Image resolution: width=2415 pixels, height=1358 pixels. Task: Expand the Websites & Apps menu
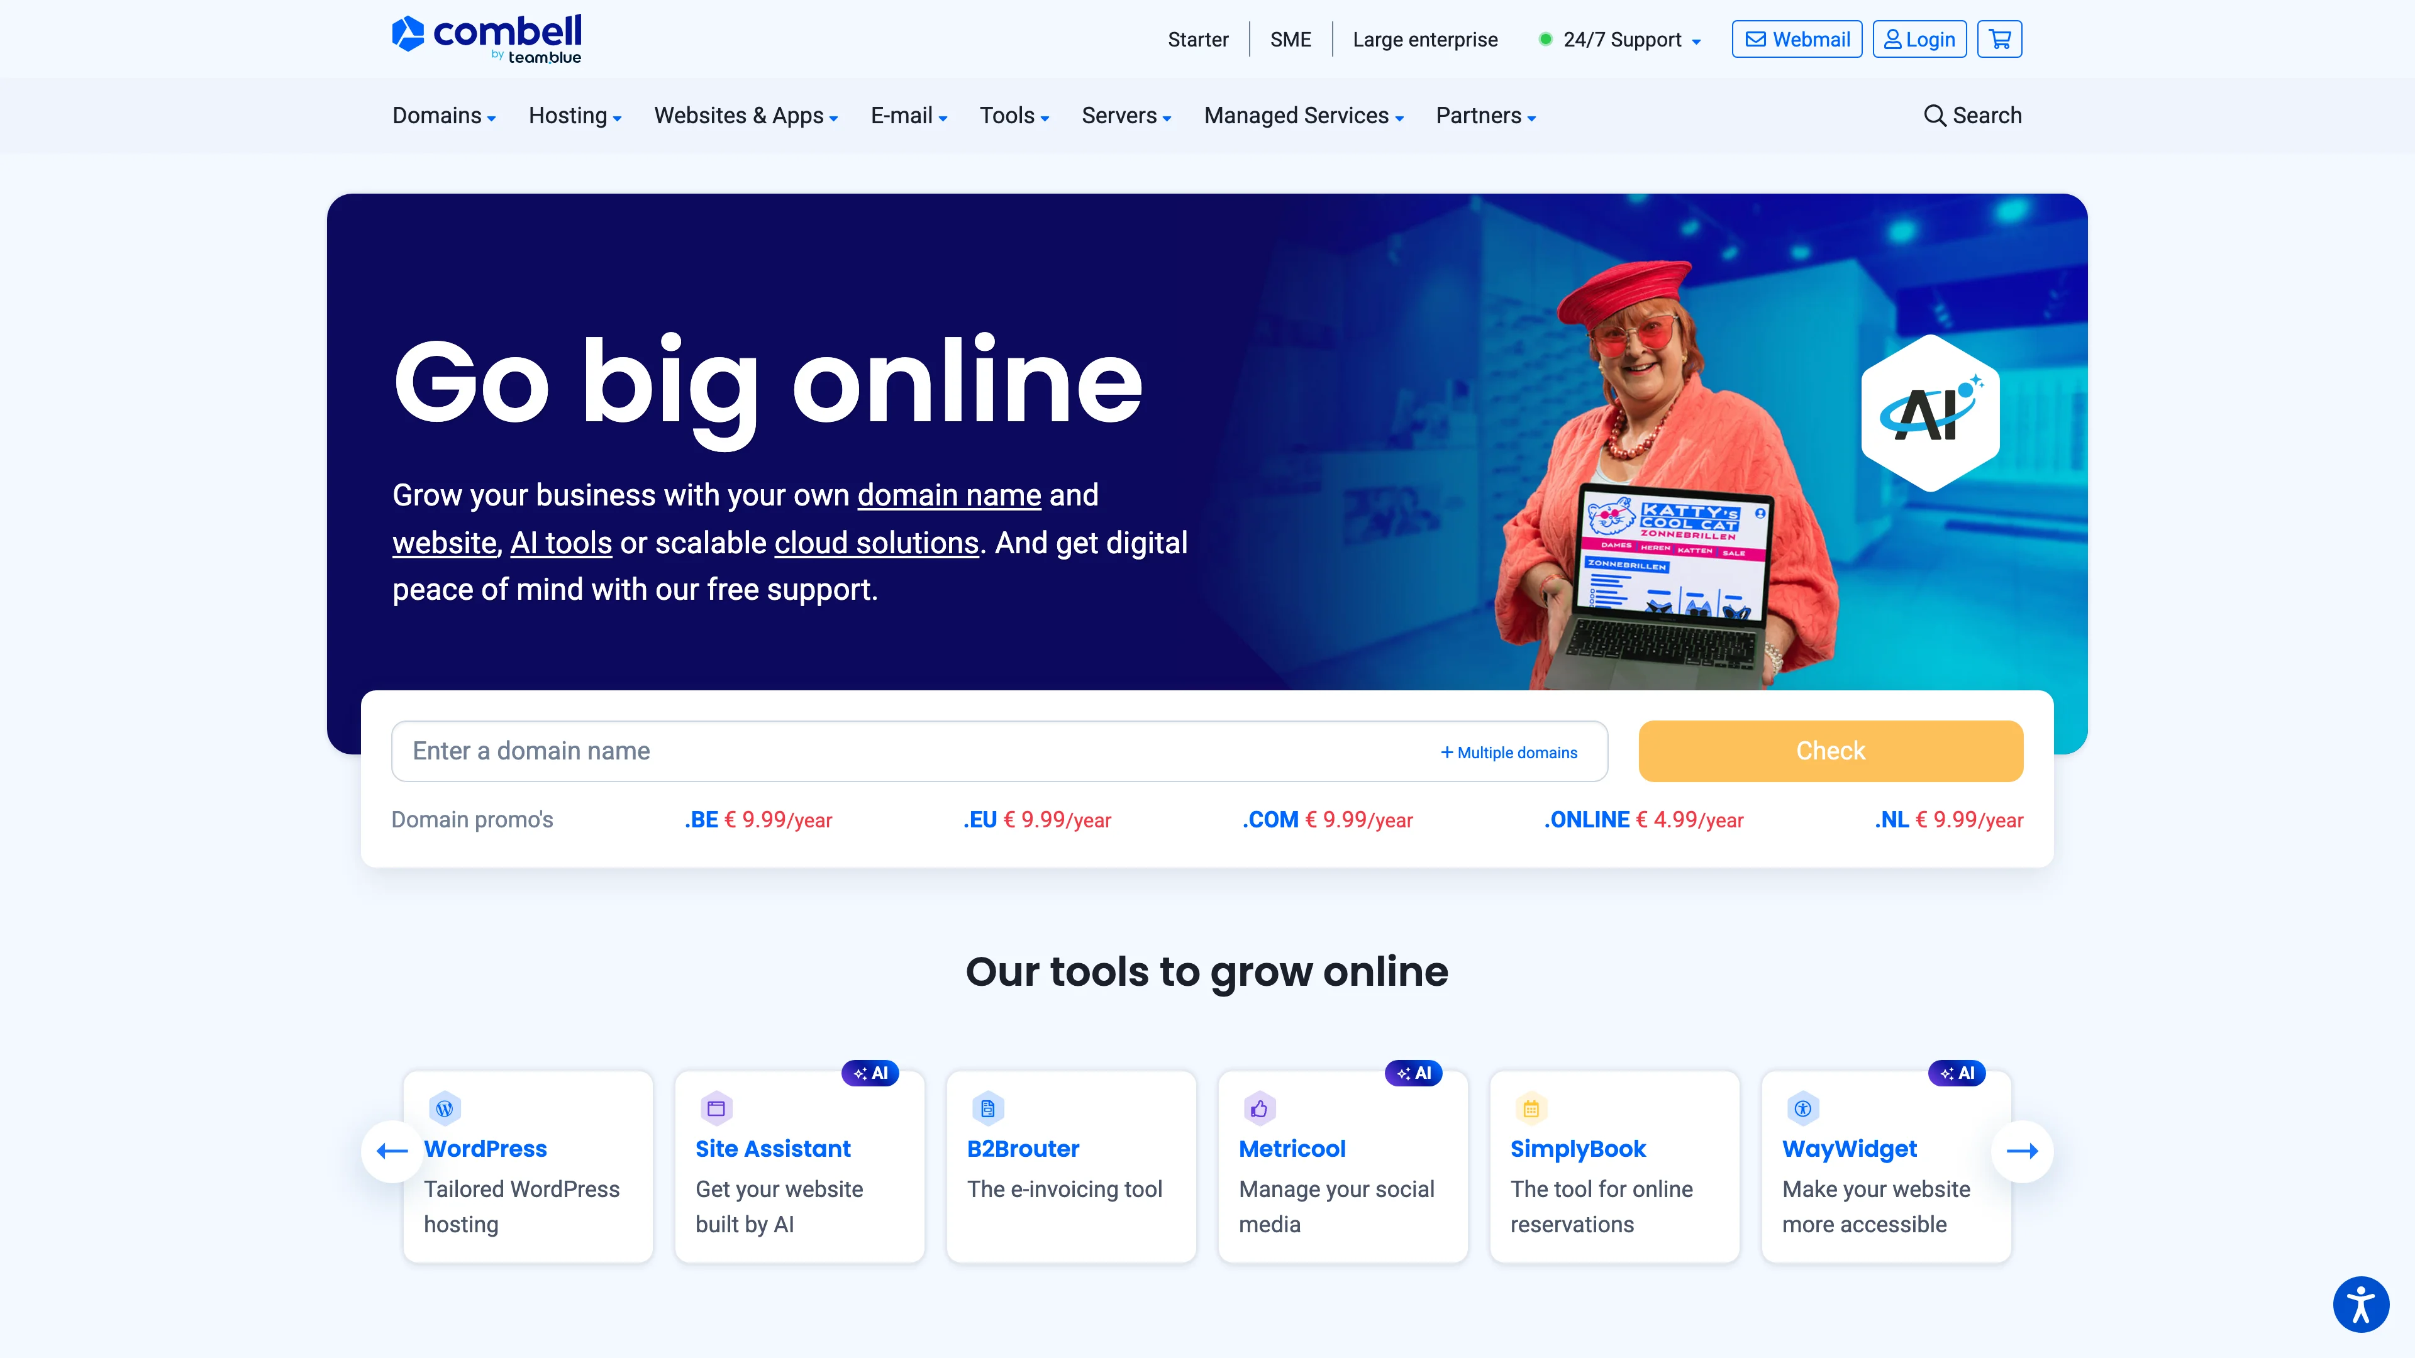(747, 115)
